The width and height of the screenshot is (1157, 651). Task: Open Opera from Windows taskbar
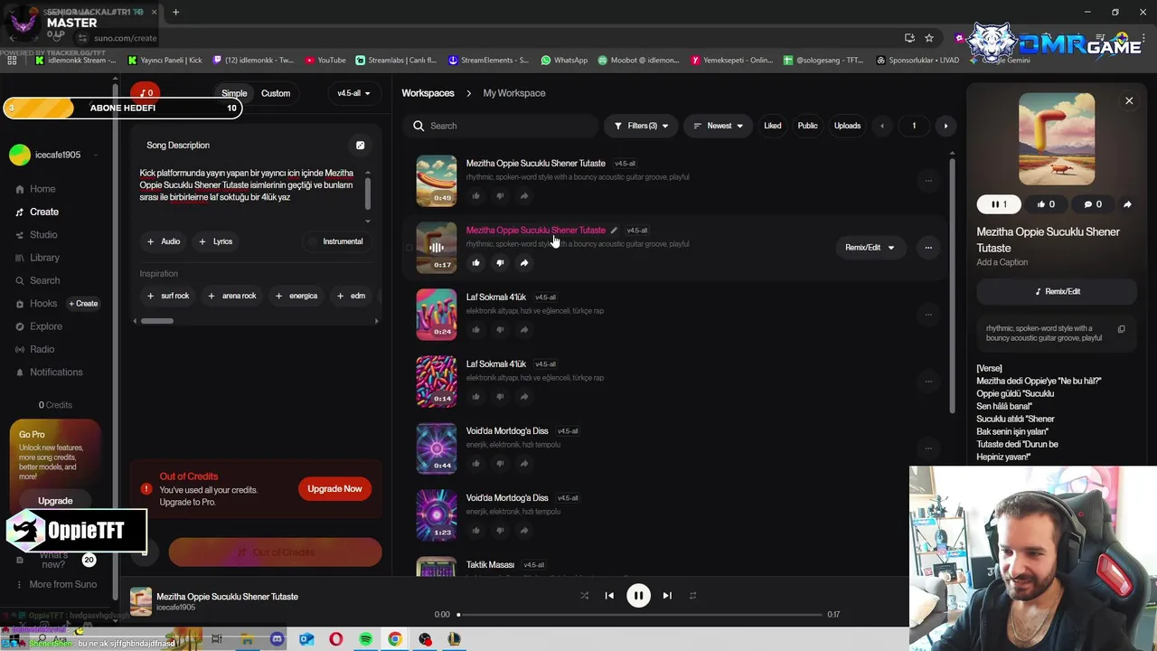pyautogui.click(x=336, y=639)
